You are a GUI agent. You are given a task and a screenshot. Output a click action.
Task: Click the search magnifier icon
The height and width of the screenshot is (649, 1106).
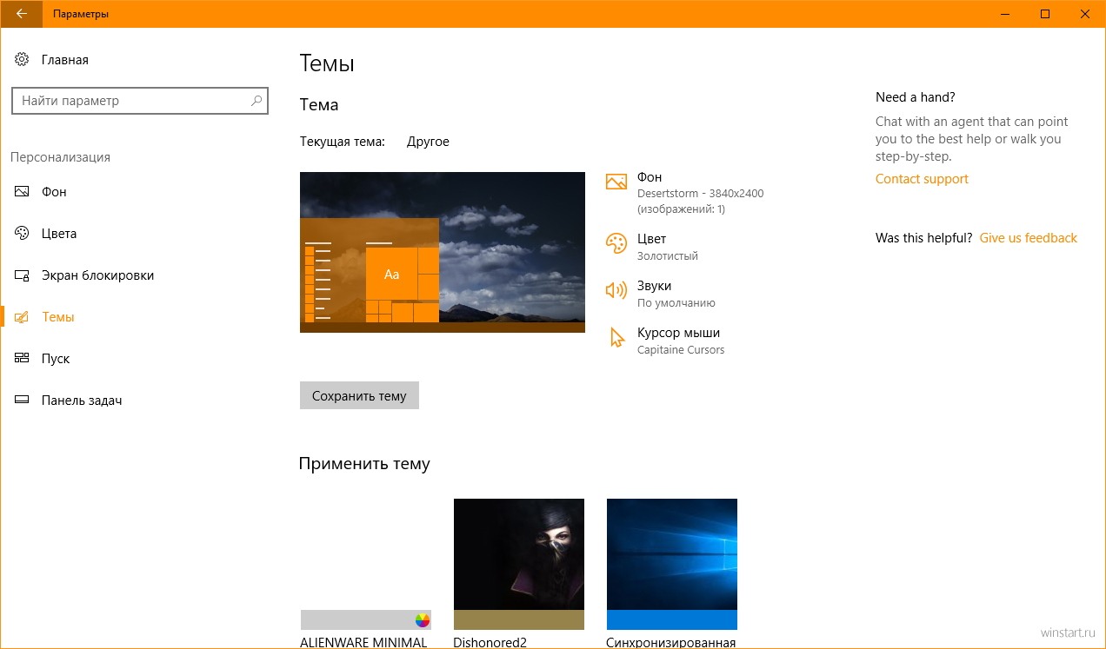[257, 101]
